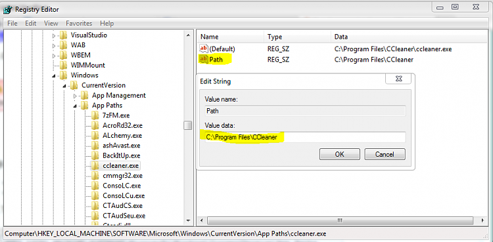493x242 pixels.
Task: Click the ccleaner.exe folder icon
Action: pyautogui.click(x=95, y=165)
